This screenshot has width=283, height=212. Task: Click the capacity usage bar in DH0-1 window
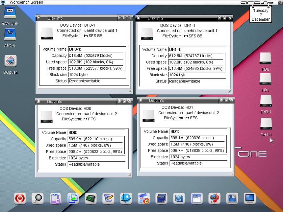coord(125,62)
